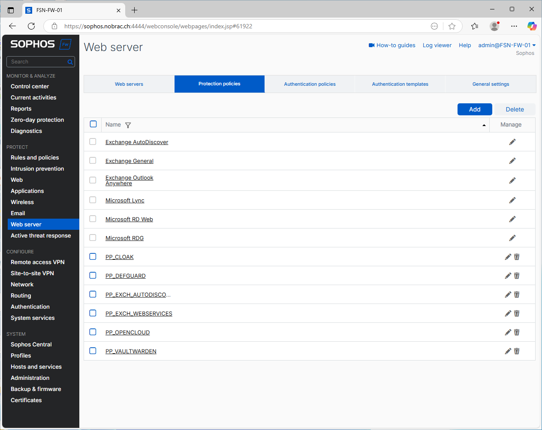Click the edit pencil for PP_DEFGUARD
This screenshot has width=542, height=430.
click(x=508, y=276)
